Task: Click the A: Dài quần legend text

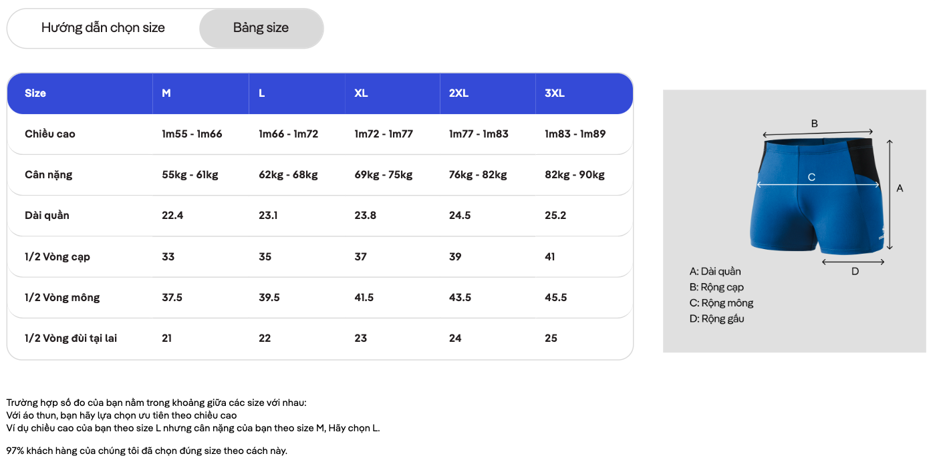Action: click(x=715, y=272)
